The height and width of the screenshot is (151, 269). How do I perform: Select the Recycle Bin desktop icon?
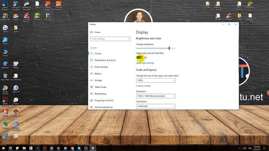[5, 77]
